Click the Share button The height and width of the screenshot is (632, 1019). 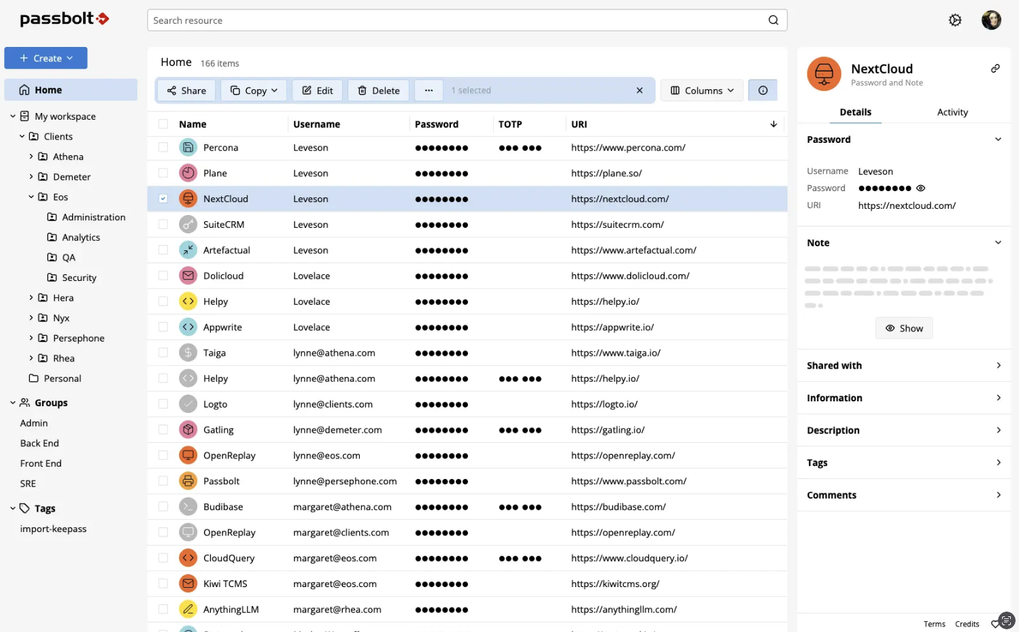(x=186, y=90)
